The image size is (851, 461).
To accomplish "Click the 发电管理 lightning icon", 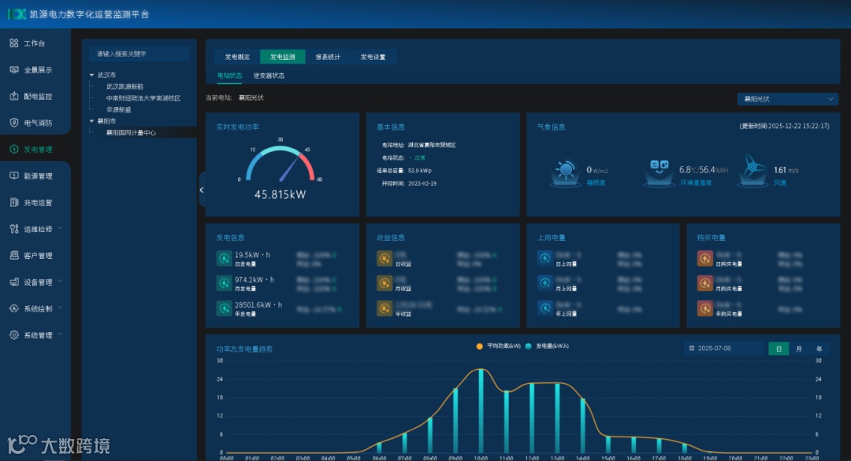I will (x=14, y=149).
